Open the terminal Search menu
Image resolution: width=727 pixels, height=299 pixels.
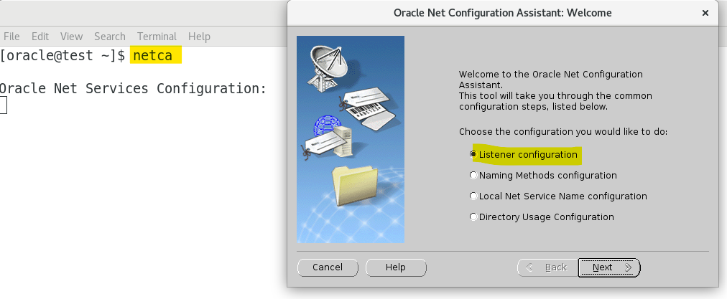coord(110,36)
